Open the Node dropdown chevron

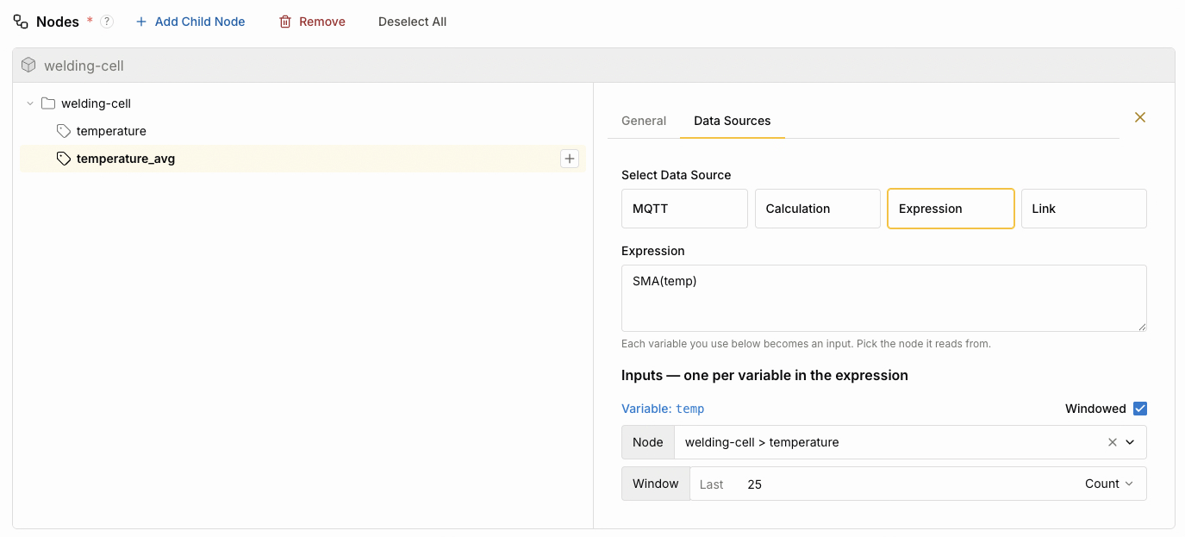click(1131, 442)
